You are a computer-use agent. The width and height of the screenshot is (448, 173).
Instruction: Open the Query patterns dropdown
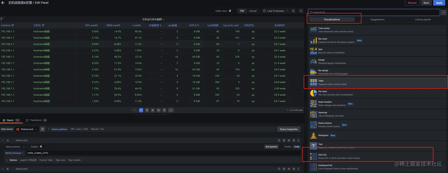(15, 147)
